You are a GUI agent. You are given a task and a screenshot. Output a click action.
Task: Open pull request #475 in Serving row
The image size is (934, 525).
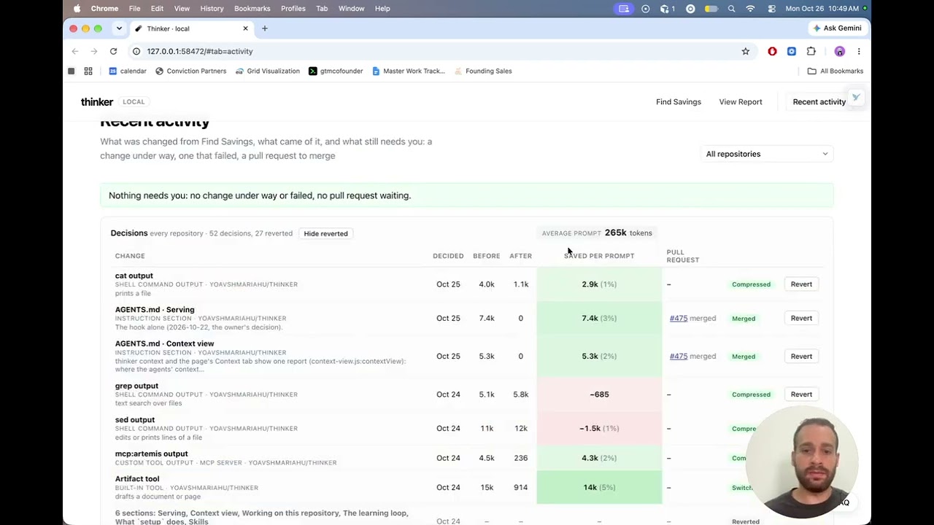(x=679, y=318)
